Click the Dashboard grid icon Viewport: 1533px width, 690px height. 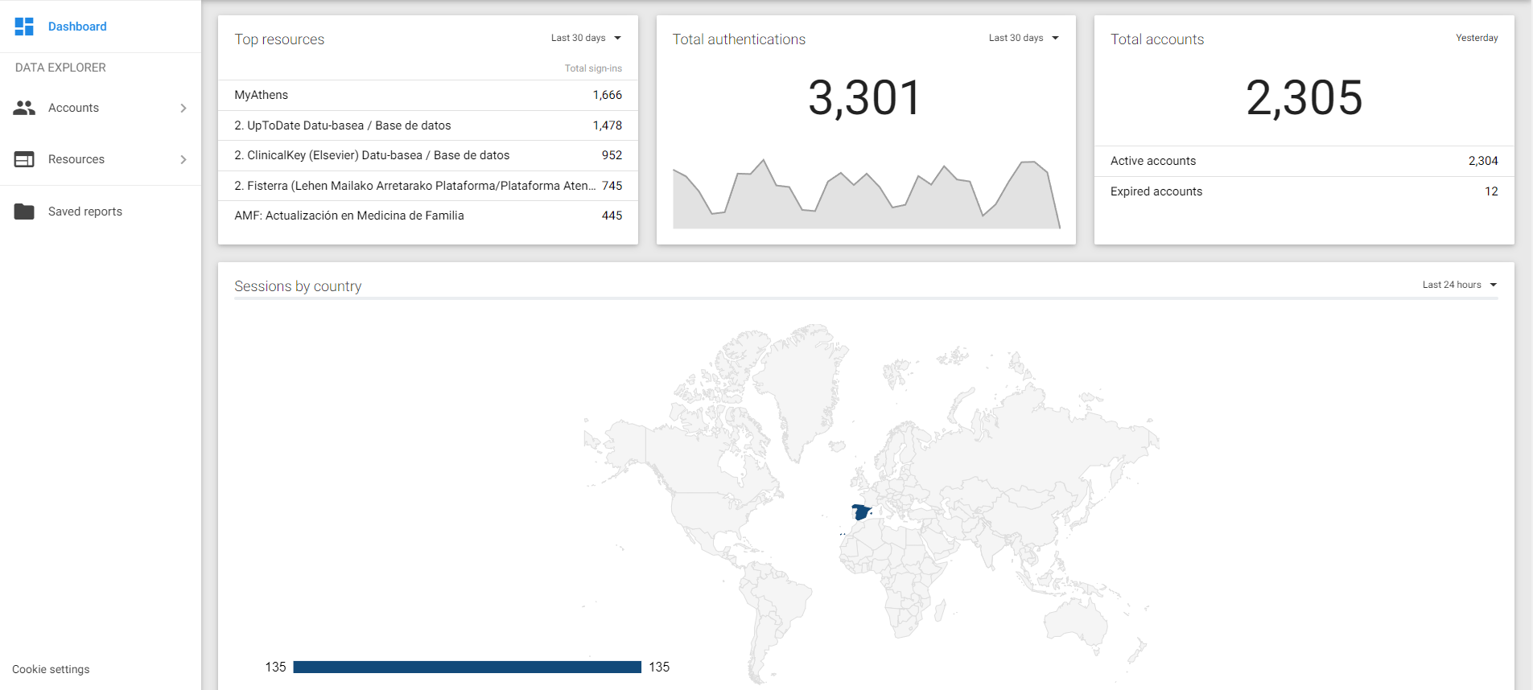(x=24, y=27)
